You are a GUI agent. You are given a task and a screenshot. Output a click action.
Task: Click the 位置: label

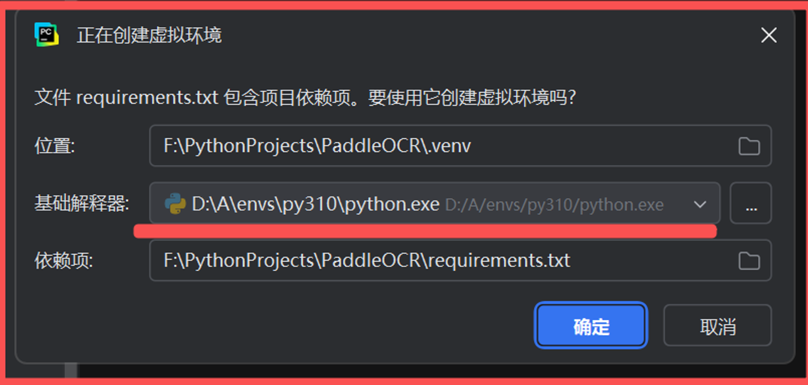[55, 147]
